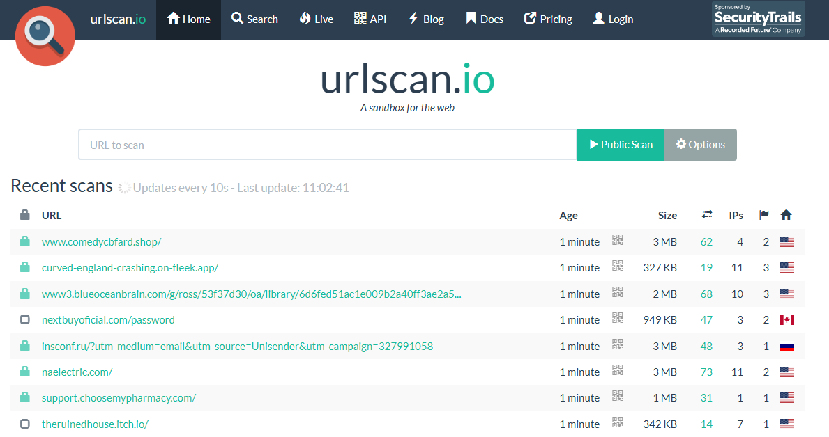Click the Russia flag in insconf.ru row
Viewport: 829px width, 437px height.
pyautogui.click(x=787, y=347)
